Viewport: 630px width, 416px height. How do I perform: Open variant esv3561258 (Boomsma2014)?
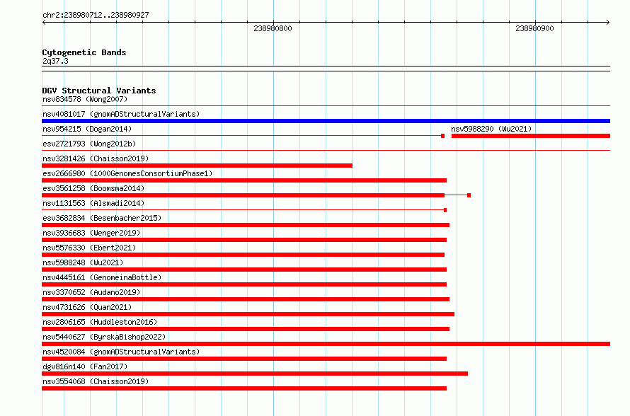point(93,188)
